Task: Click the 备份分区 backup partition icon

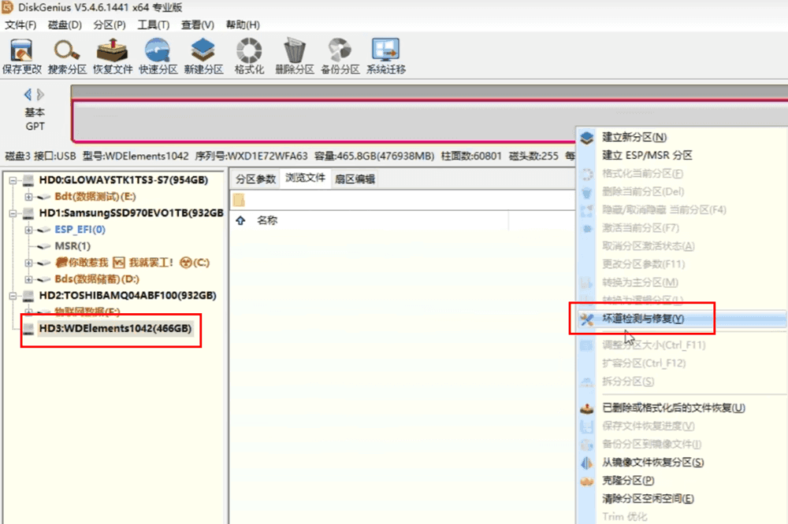Action: 340,55
